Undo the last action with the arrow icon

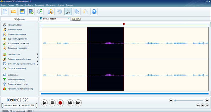coord(59,11)
